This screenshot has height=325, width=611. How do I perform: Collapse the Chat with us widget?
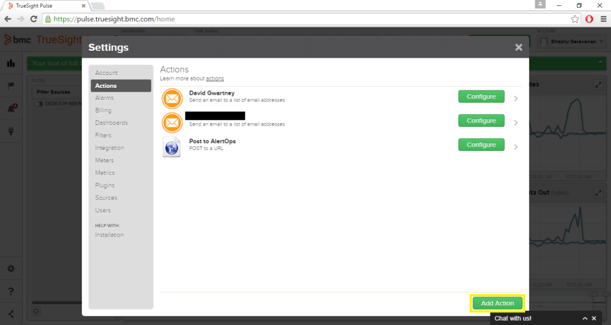click(x=585, y=318)
